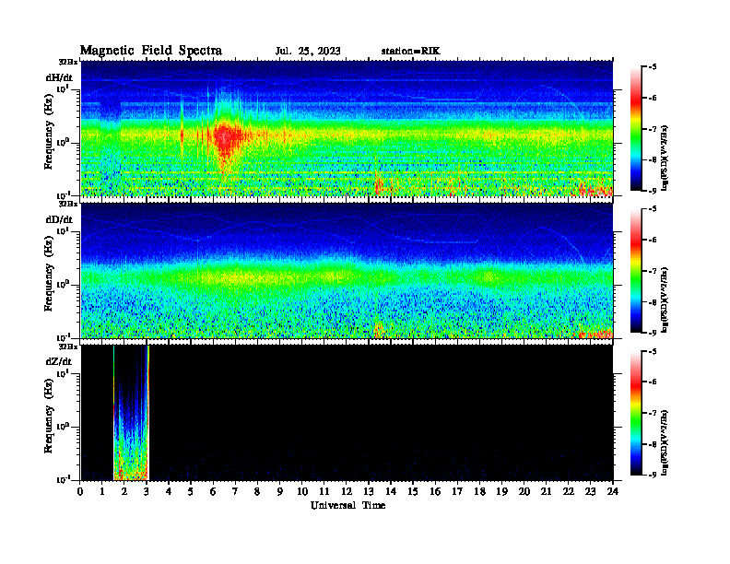This screenshot has width=730, height=564.
Task: Click hour "11" on the time axis
Action: point(324,491)
